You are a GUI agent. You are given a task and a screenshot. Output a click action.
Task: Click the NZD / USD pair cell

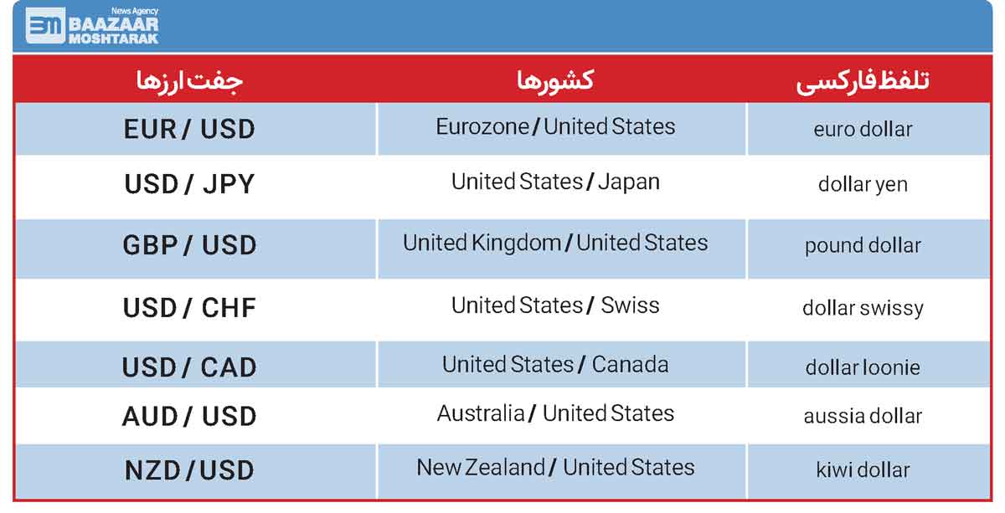[x=189, y=470]
